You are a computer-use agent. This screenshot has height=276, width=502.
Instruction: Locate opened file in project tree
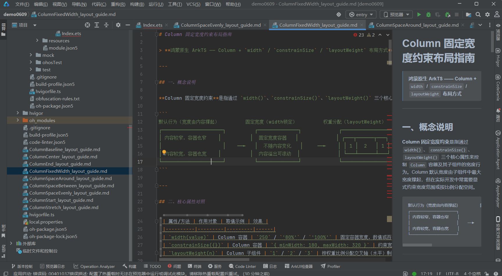pos(87,25)
